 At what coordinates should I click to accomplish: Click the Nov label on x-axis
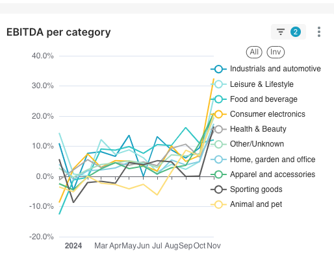click(x=214, y=246)
